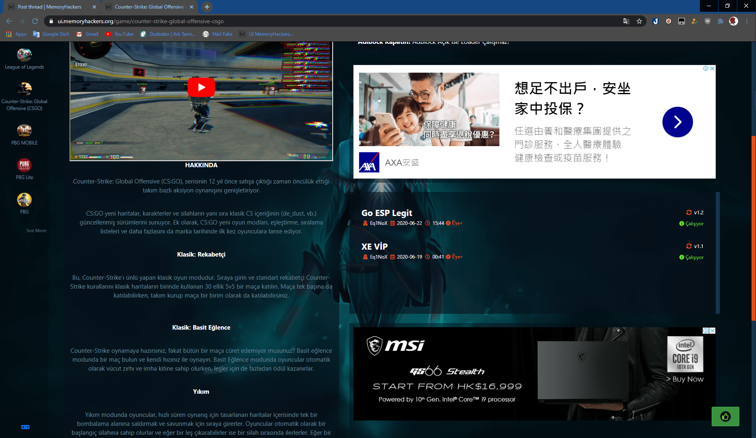Select the Counter-Strike: Global Offensive browser tab
Screen dimensions: 756x438
(x=149, y=7)
